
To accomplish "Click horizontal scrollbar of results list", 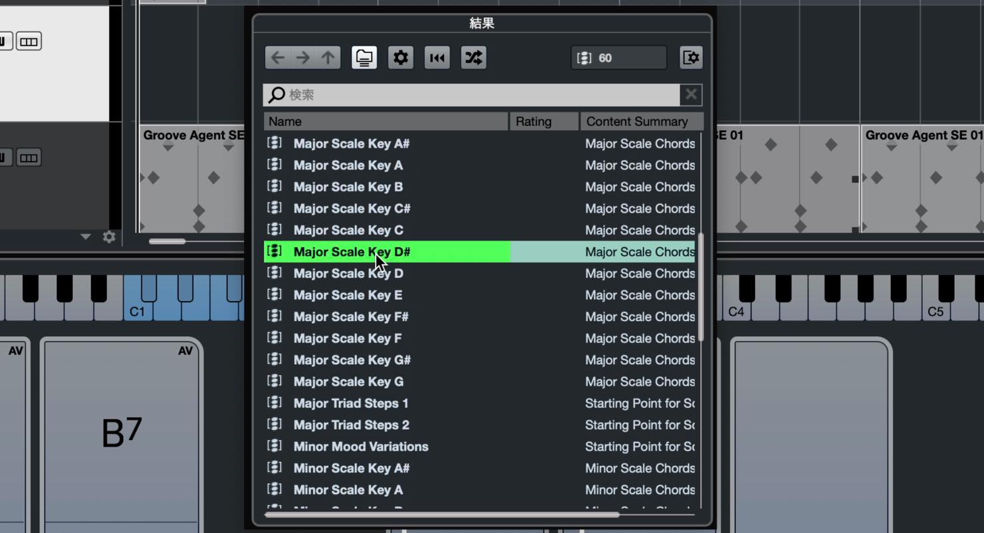I will tap(441, 514).
